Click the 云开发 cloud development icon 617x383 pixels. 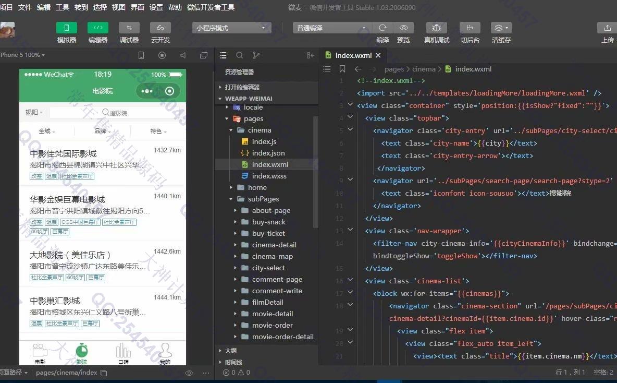[x=160, y=28]
